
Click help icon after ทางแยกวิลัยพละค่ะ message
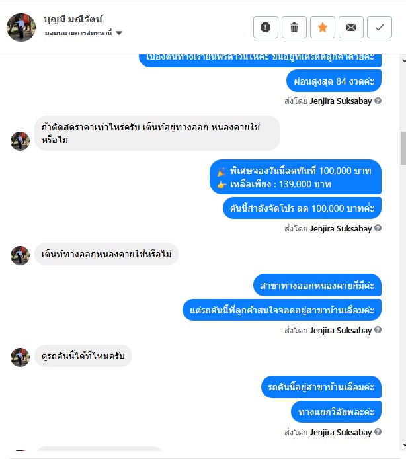coord(378,432)
